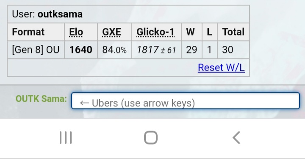Click the Elo column header
The width and height of the screenshot is (305, 159).
pos(76,32)
